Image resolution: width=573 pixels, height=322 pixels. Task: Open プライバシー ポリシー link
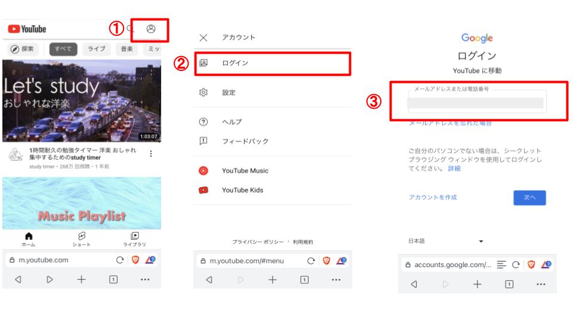pos(258,241)
